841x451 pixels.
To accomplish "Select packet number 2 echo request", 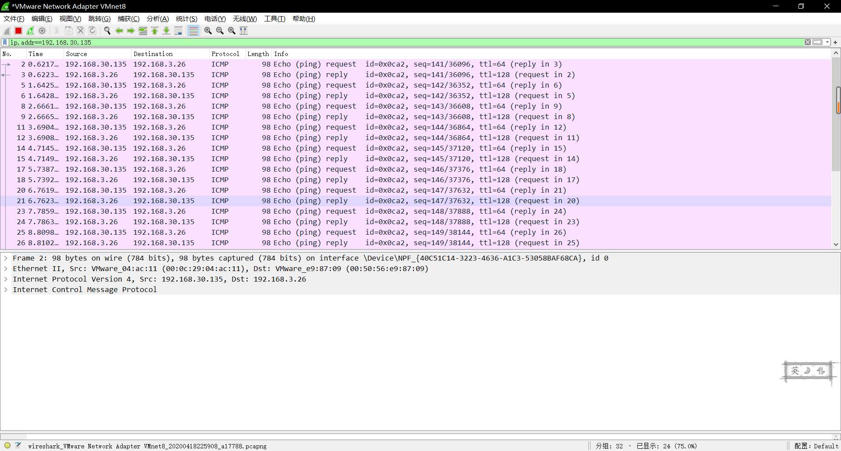I will pos(416,64).
